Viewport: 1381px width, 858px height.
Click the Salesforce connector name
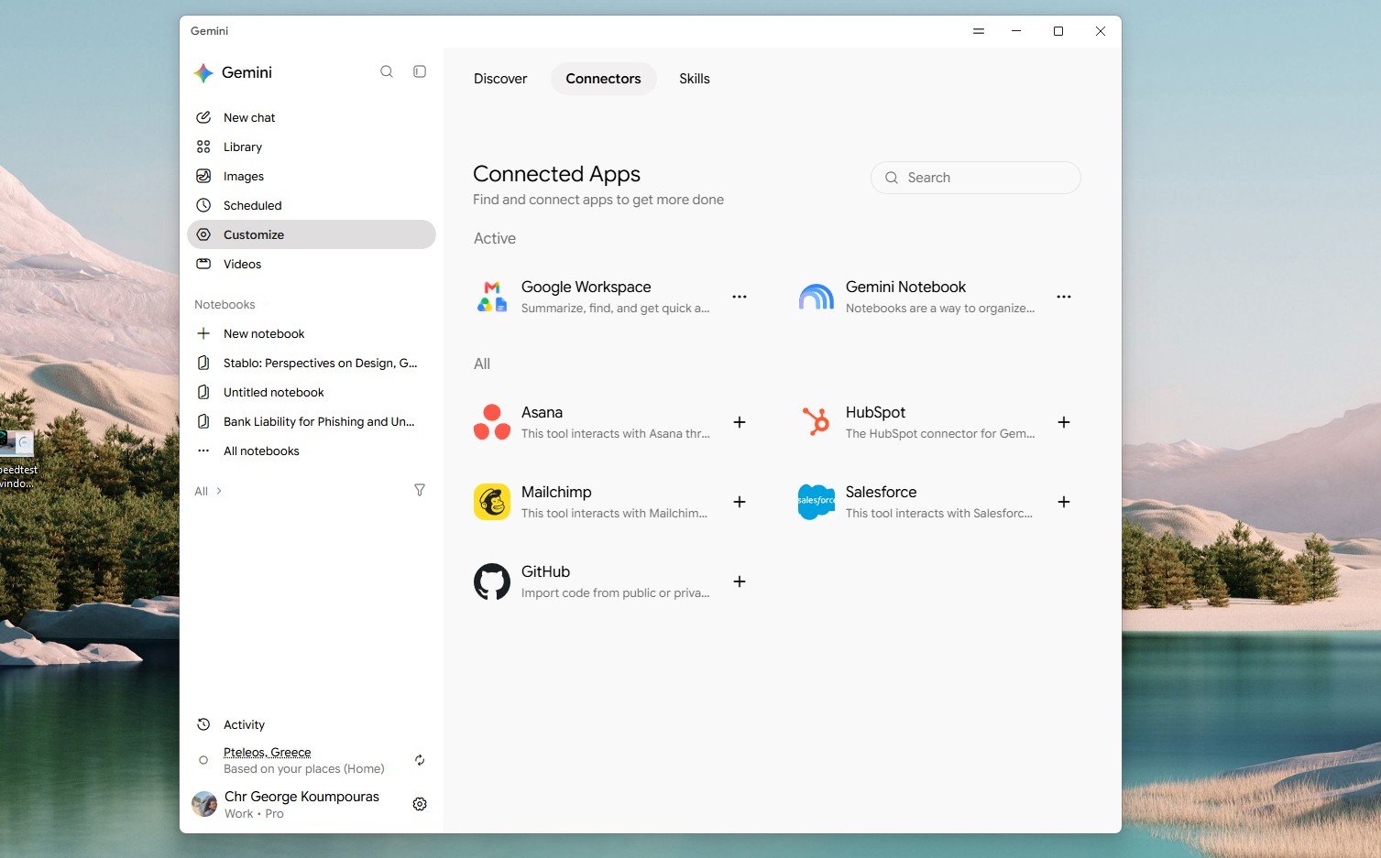(x=881, y=492)
